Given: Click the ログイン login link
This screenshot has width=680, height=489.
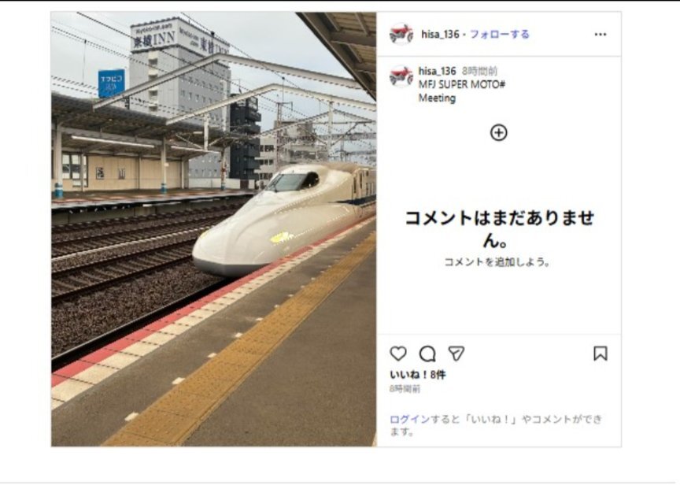Looking at the screenshot, I should 409,419.
